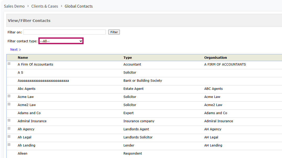Click the Landlords Agent type cell
Image resolution: width=282 pixels, height=158 pixels.
click(136, 129)
